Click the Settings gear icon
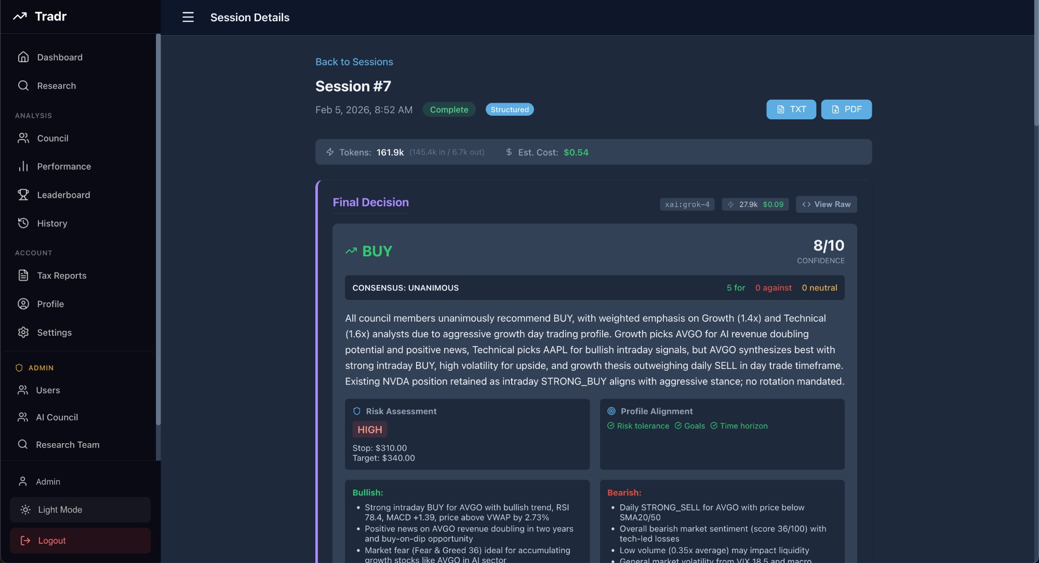The width and height of the screenshot is (1039, 563). 23,332
